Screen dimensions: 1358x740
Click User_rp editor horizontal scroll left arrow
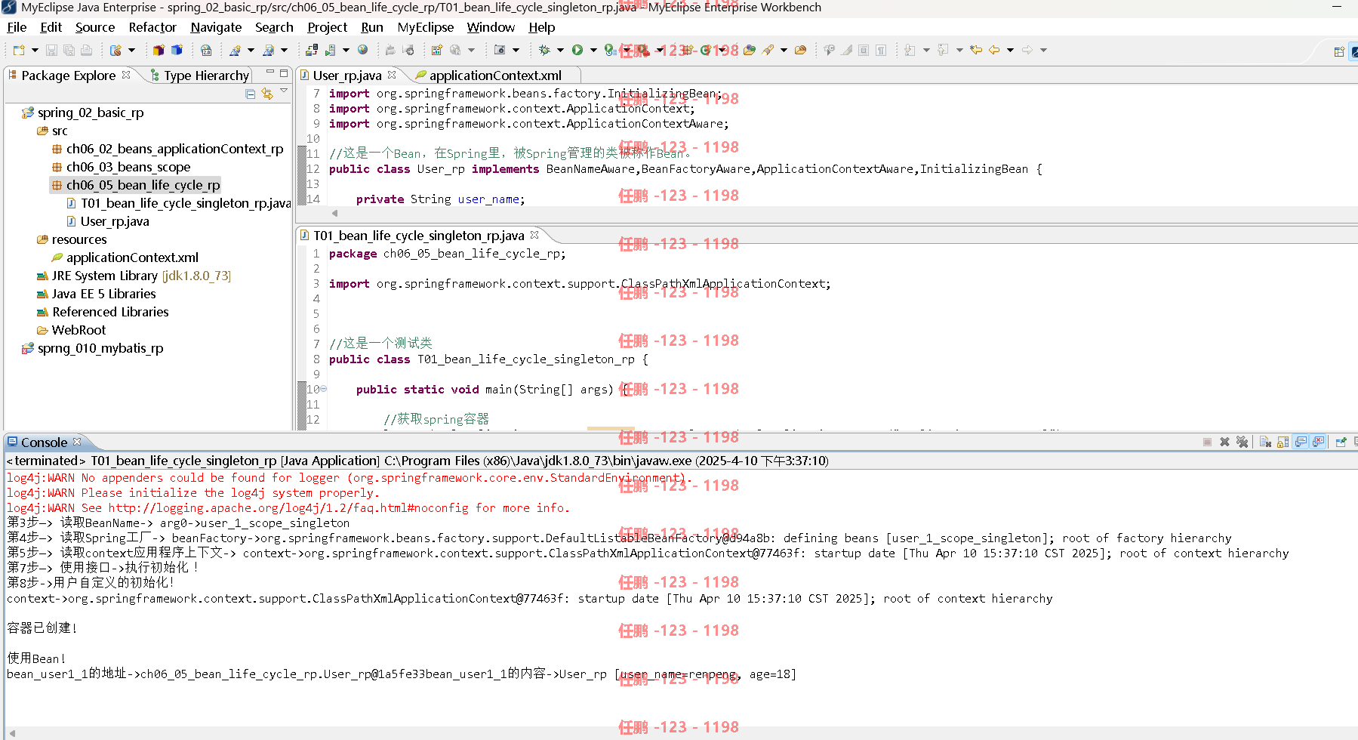(x=334, y=213)
